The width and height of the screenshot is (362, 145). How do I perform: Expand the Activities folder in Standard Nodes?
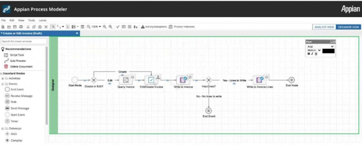click(x=3, y=79)
